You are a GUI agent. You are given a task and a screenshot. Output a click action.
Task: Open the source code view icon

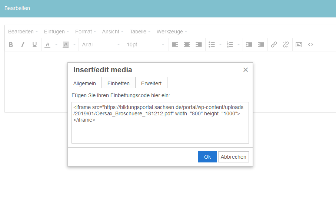[310, 45]
